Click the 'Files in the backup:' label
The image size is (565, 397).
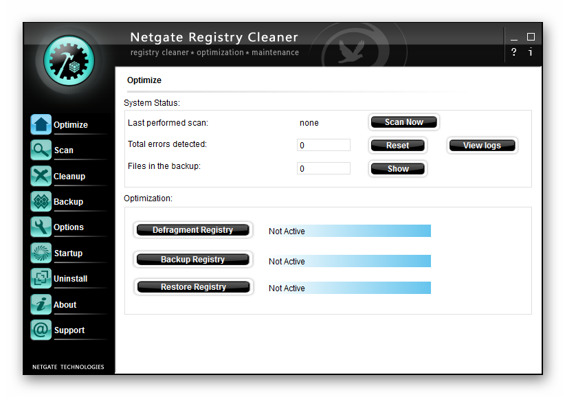point(164,166)
